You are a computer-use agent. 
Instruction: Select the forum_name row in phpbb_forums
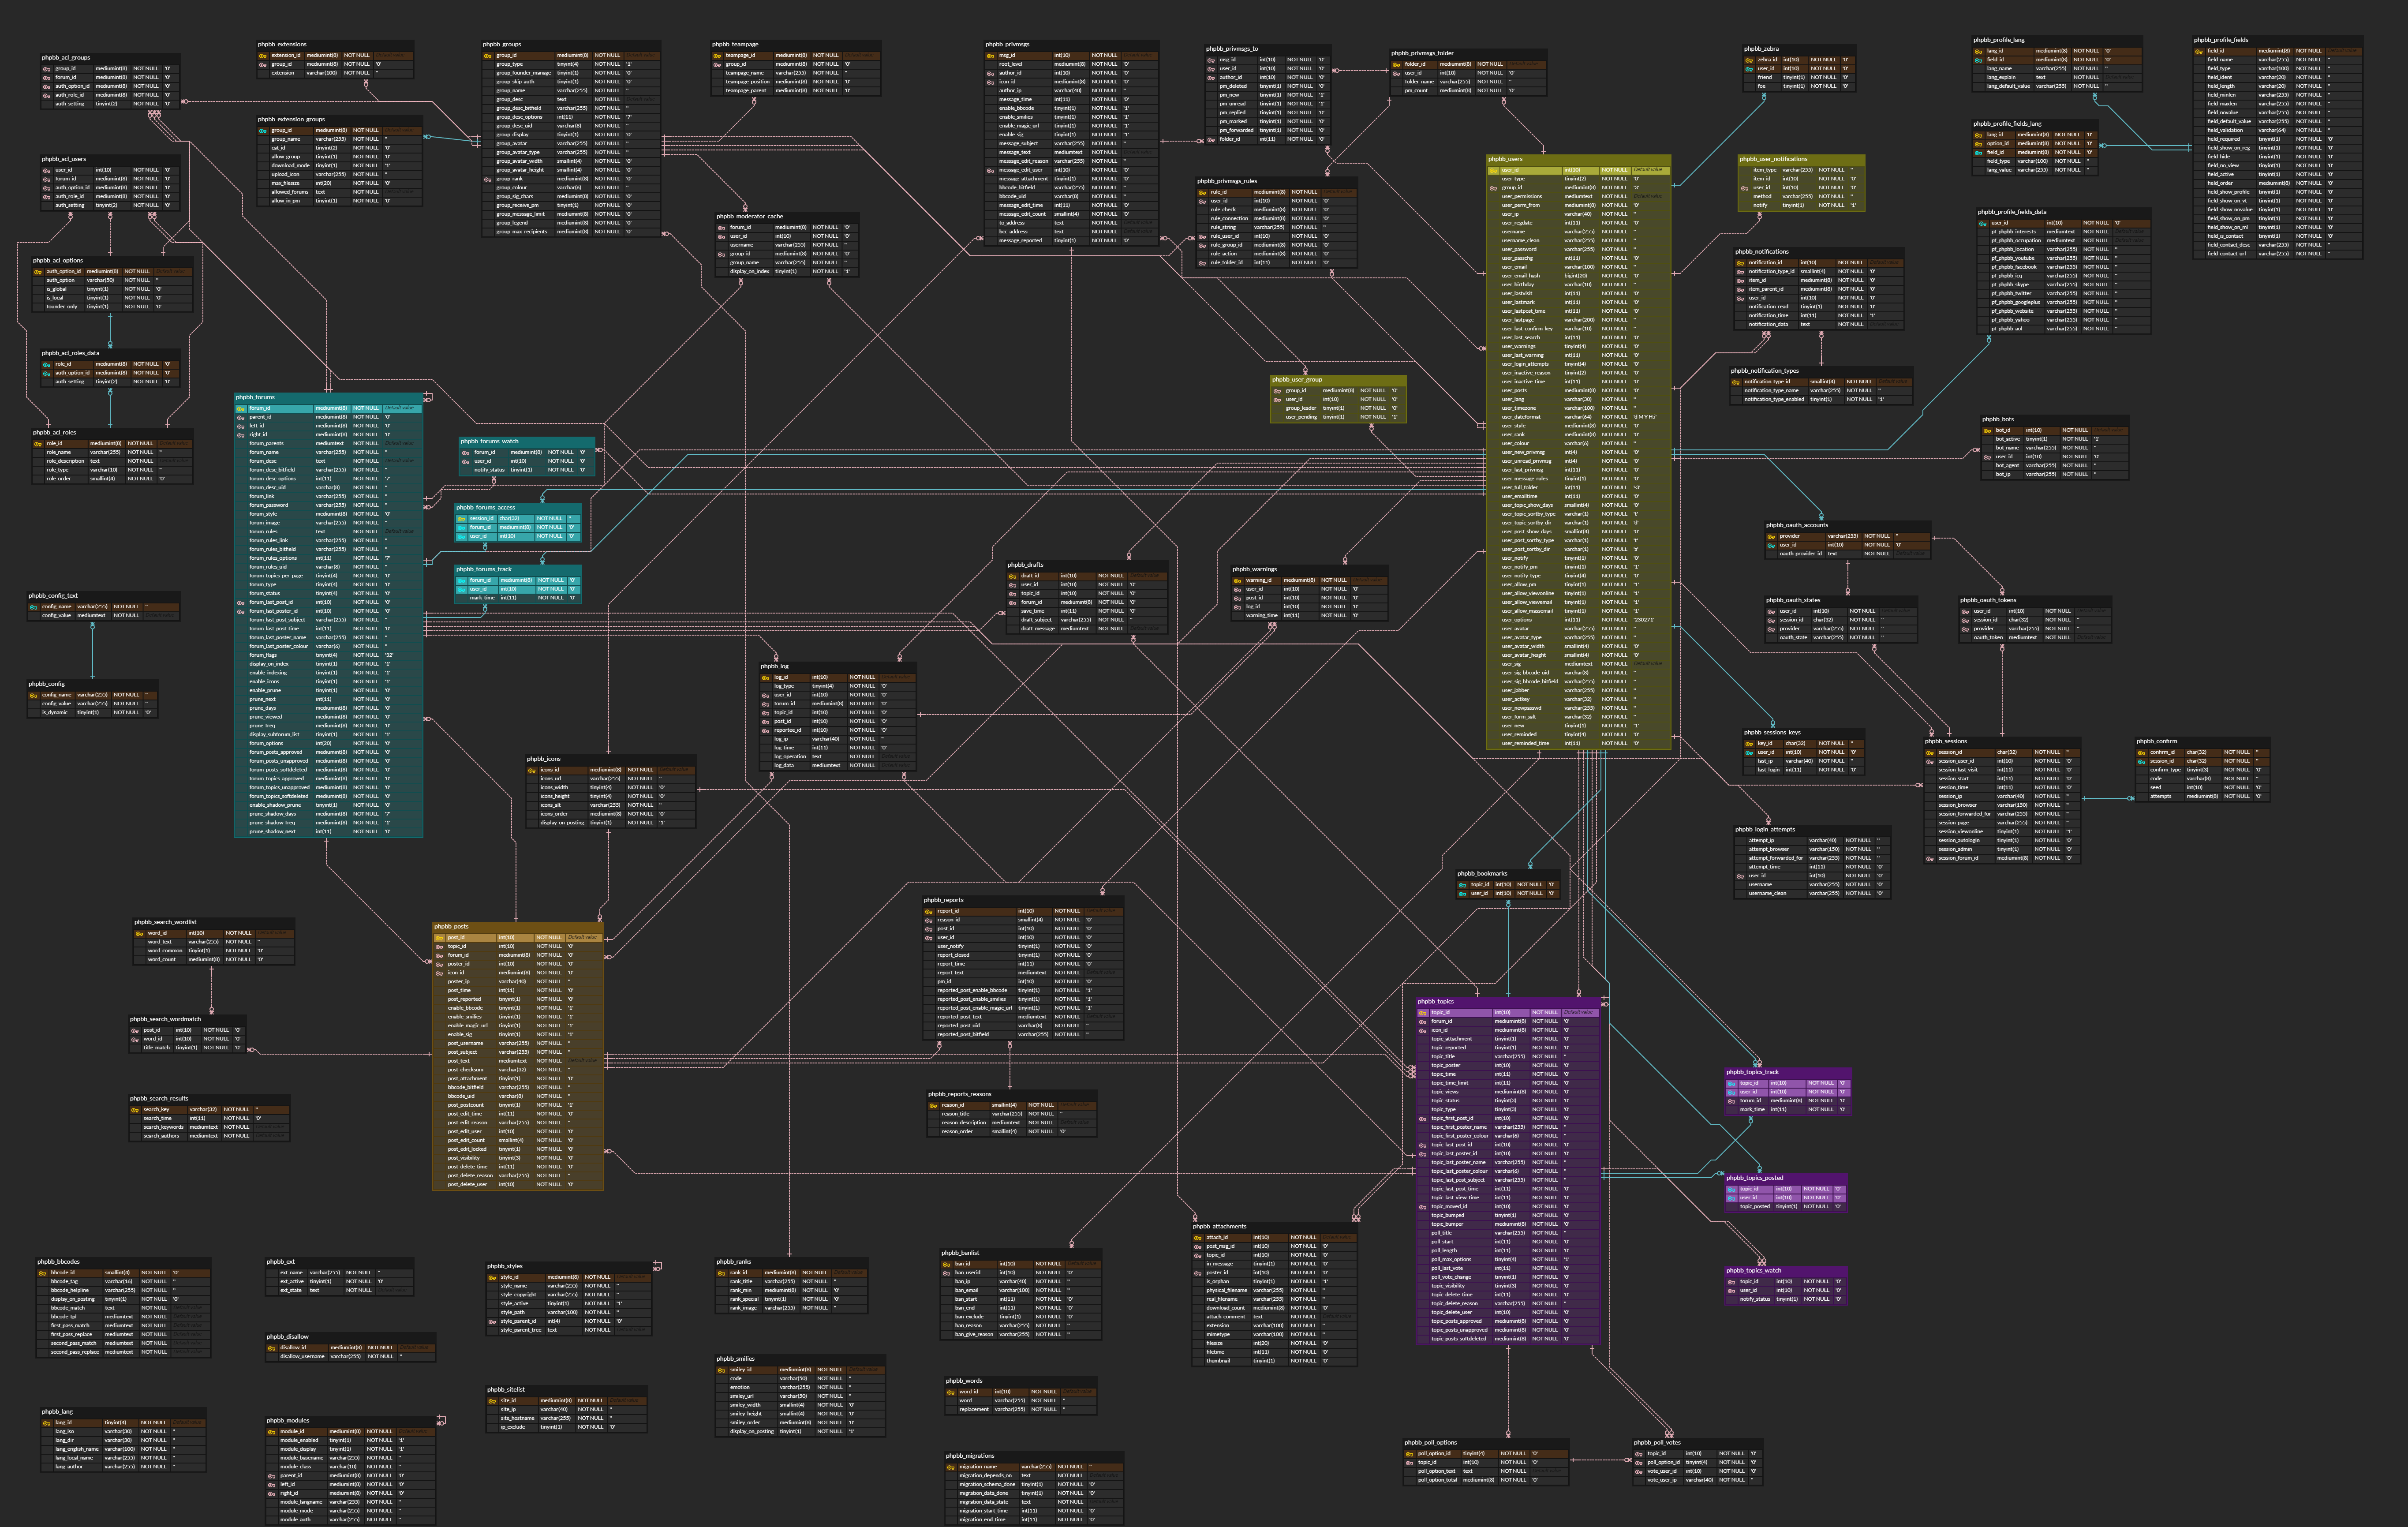[328, 452]
